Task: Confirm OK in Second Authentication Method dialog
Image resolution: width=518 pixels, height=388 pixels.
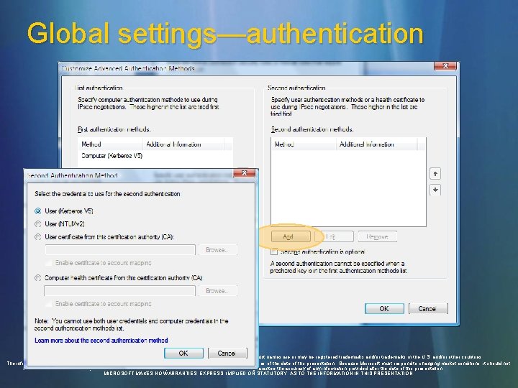Action: [x=183, y=353]
